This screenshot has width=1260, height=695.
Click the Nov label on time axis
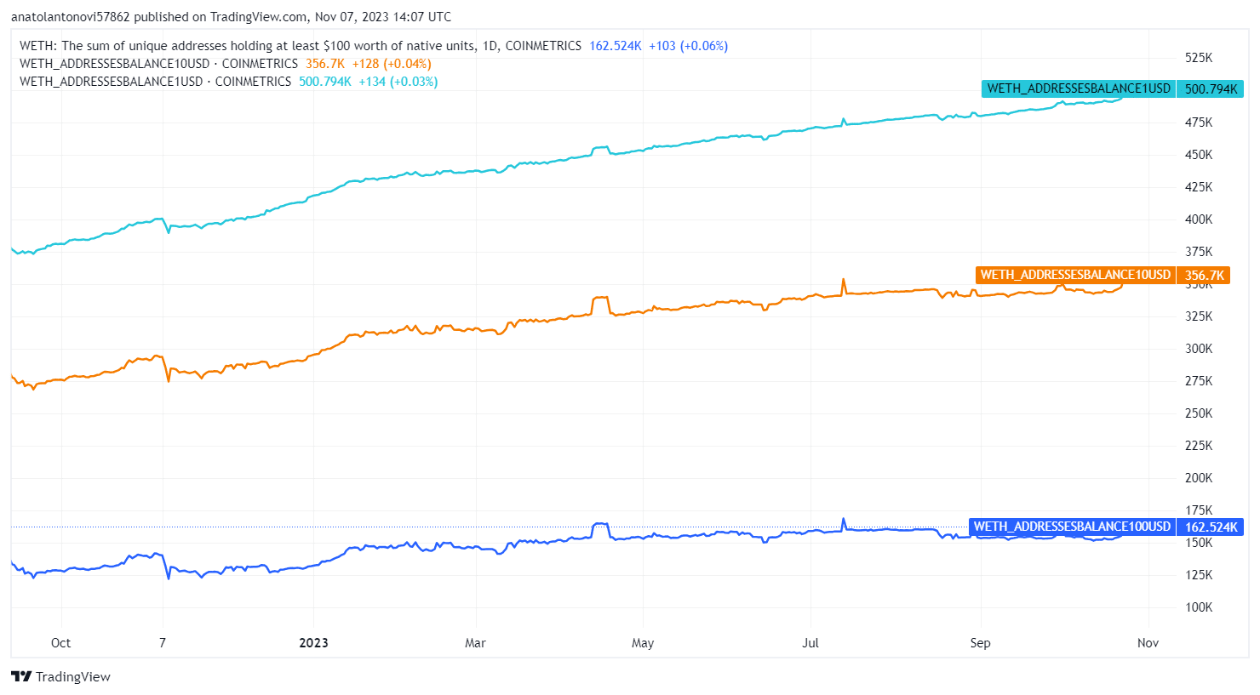point(1148,643)
